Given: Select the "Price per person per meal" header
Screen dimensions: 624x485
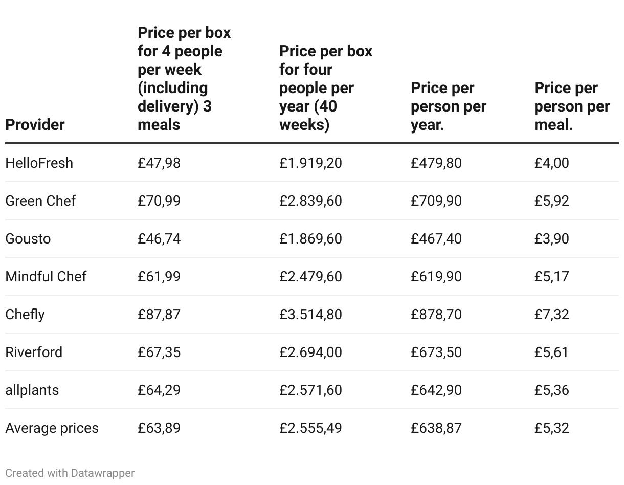Looking at the screenshot, I should click(572, 106).
